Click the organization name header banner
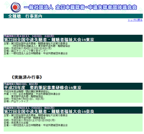Image resolution: width=144 pixels, height=134 pixels. pos(80,7)
